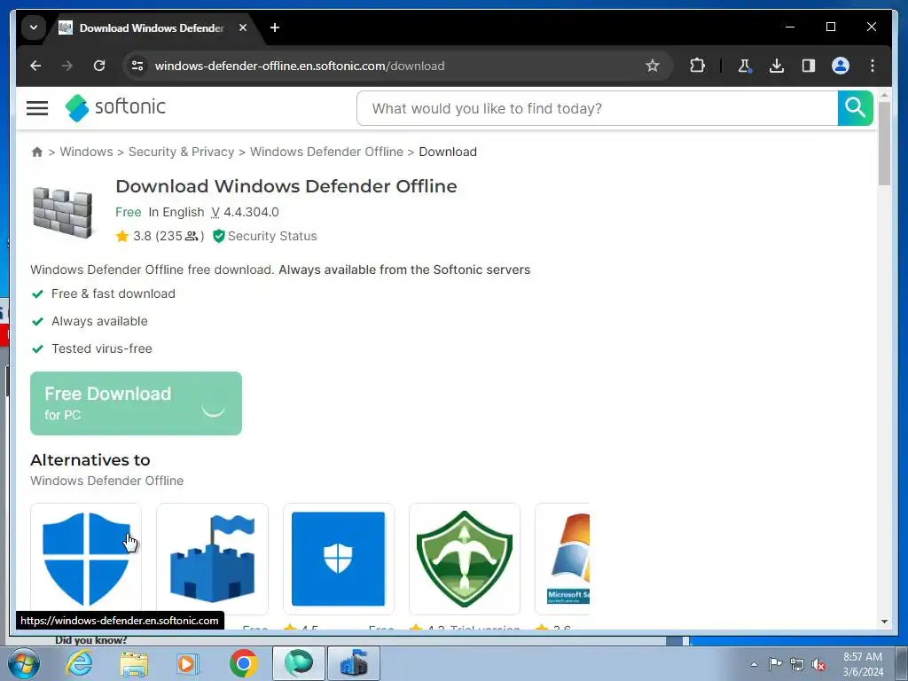Open Action Center flag icon

[x=775, y=664]
